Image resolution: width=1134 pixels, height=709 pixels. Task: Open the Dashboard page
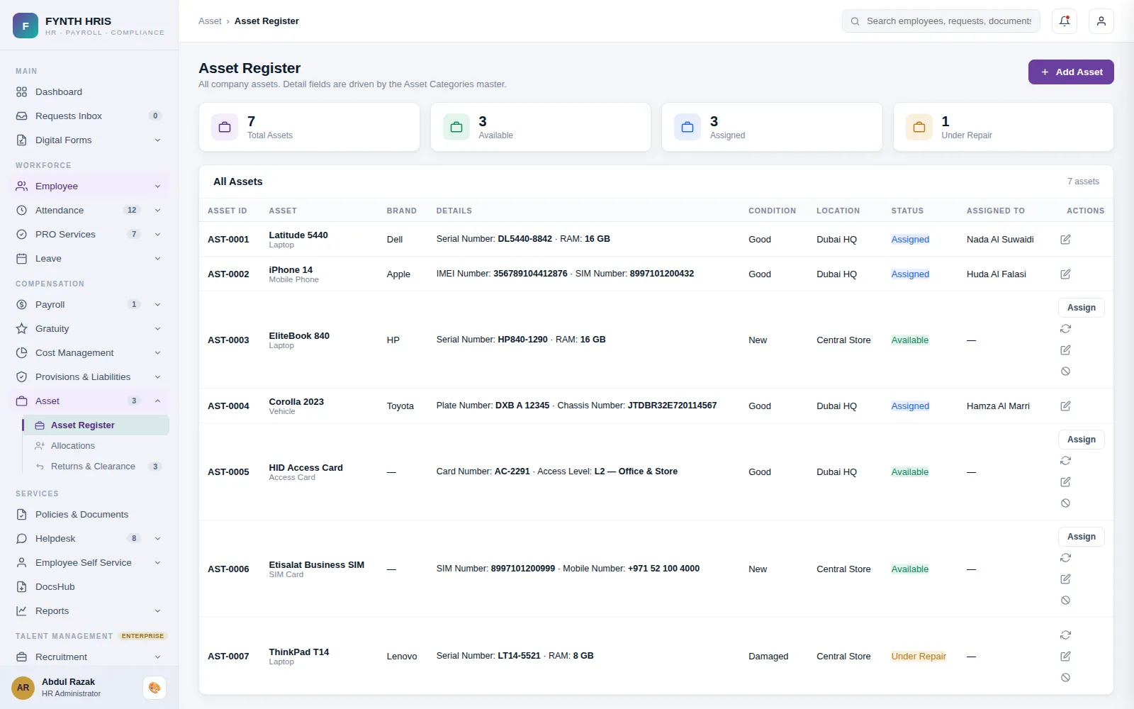89,92
